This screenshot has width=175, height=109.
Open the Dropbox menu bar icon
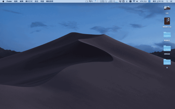120,1
